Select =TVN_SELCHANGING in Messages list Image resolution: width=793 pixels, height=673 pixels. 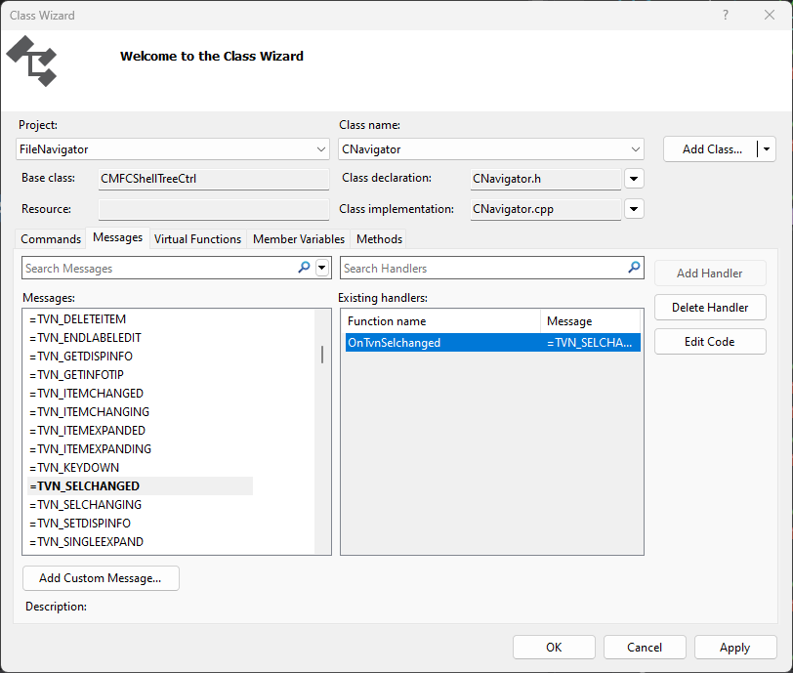[x=86, y=504]
